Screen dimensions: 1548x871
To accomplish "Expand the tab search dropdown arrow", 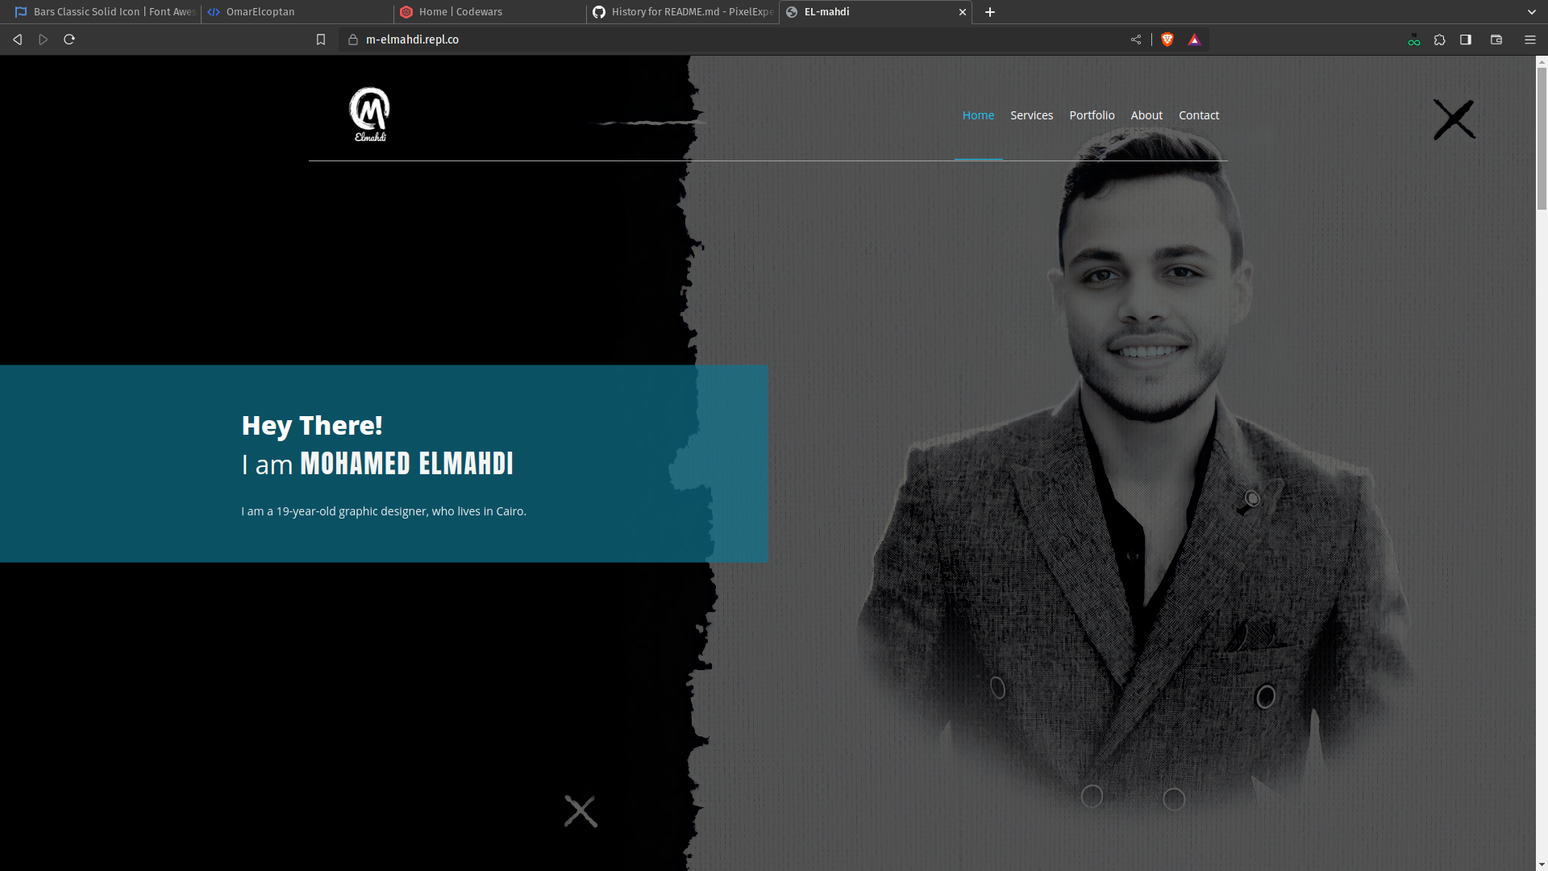I will (x=1531, y=12).
